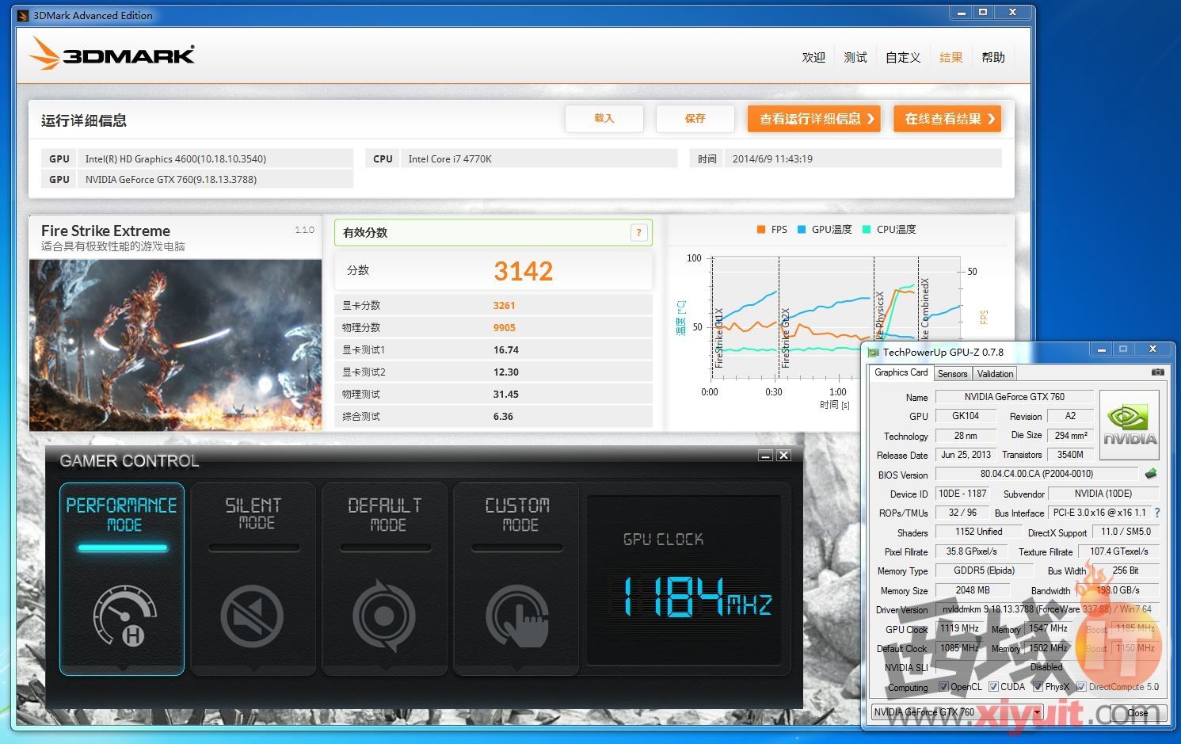Click the GPU-Z screenshot camera icon
The image size is (1181, 744).
[x=1158, y=372]
